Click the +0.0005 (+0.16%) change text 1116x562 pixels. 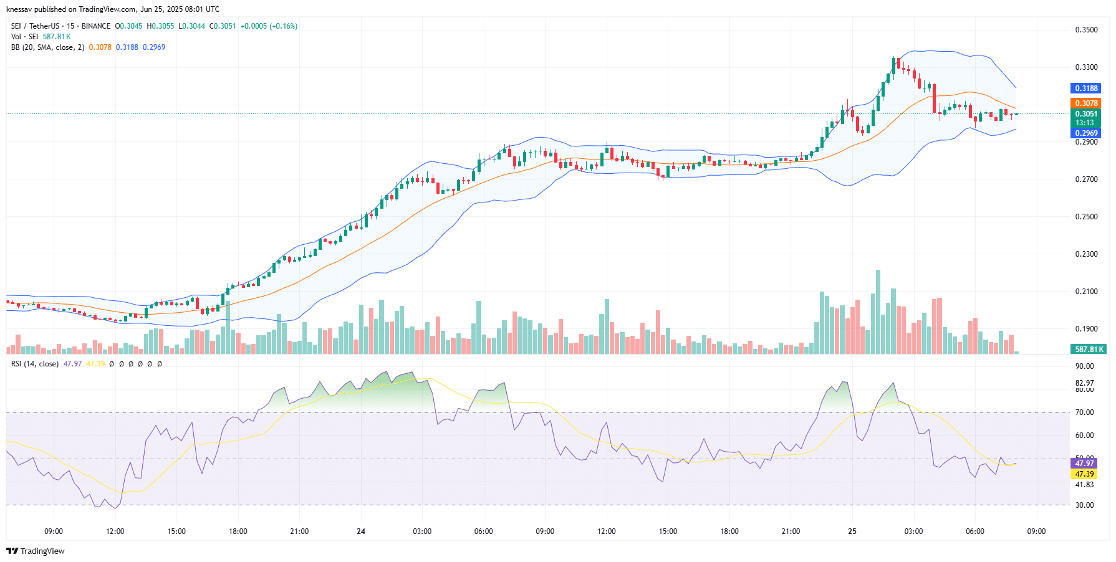[269, 26]
